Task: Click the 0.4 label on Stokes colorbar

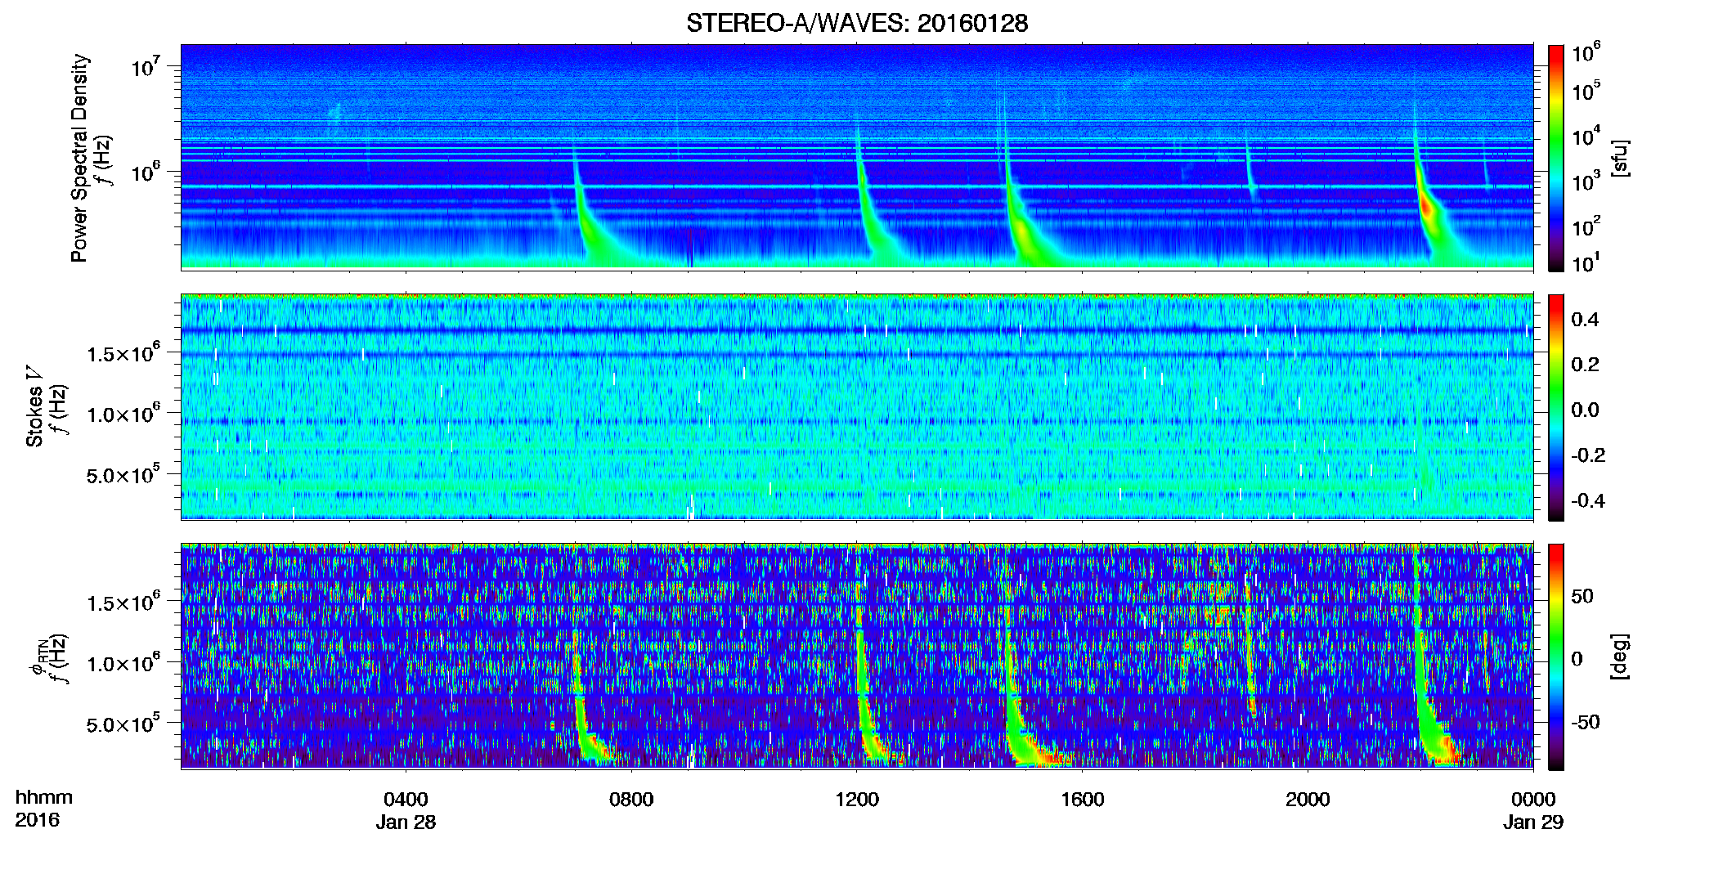Action: tap(1585, 320)
